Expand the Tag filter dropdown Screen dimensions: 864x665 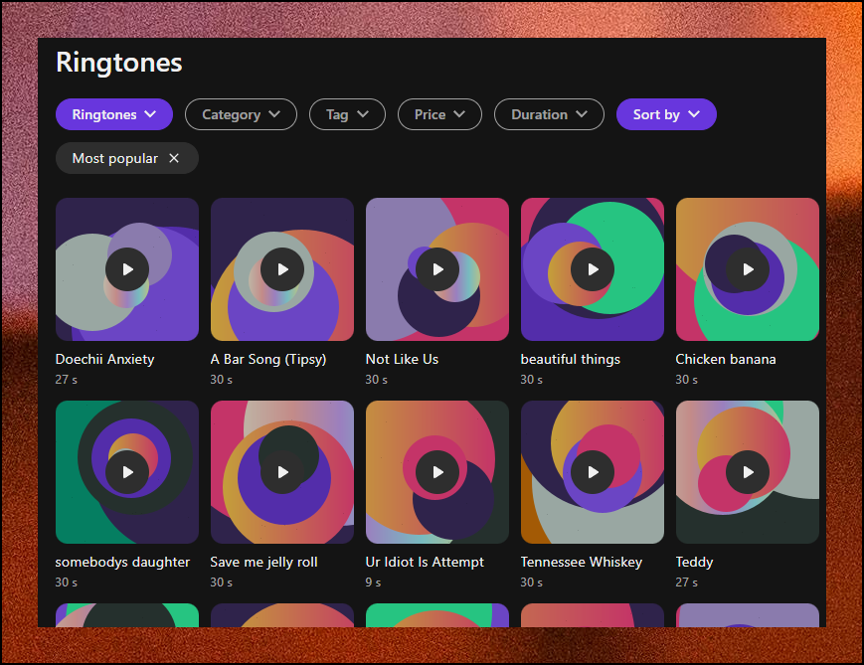point(347,114)
